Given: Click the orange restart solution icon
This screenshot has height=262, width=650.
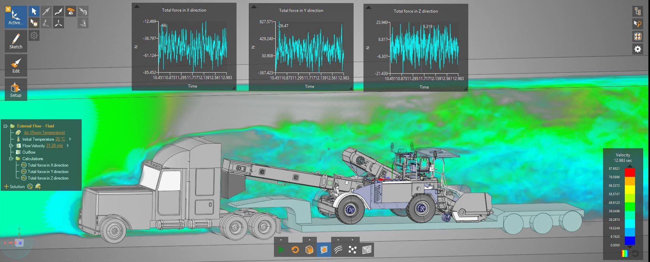Looking at the screenshot, I should [295, 250].
